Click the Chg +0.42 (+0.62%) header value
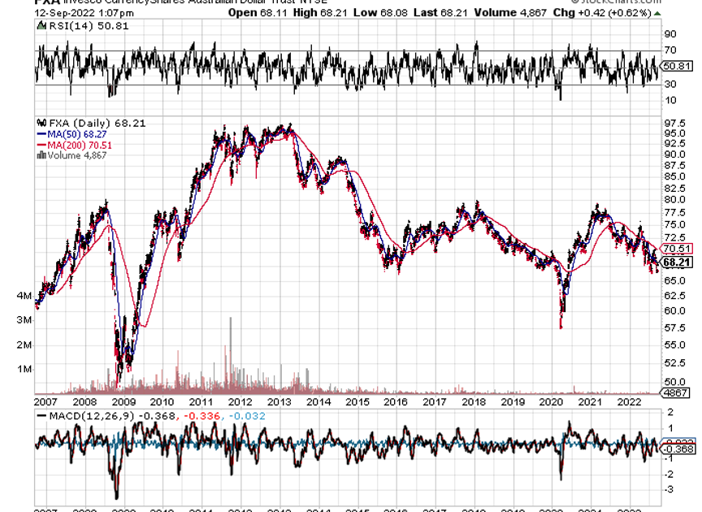Screen dimensions: 702x512 [x=622, y=12]
